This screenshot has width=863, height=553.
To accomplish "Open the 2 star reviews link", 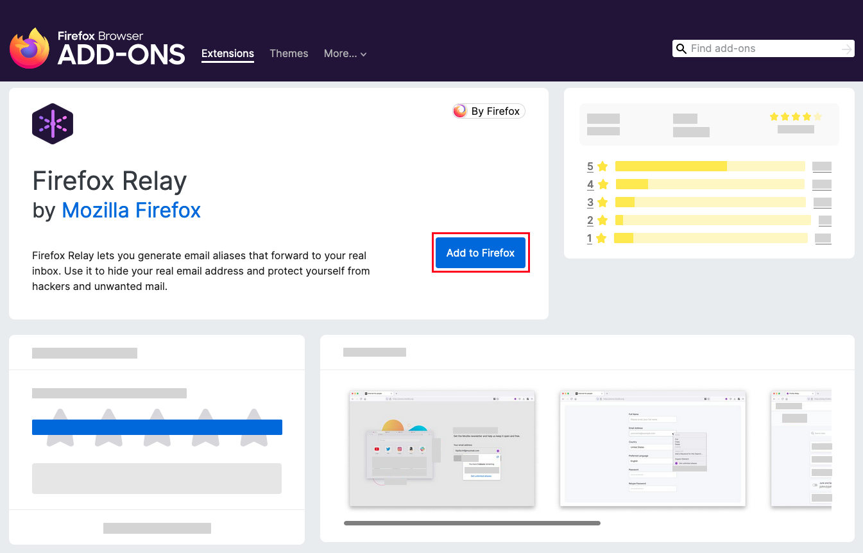I will point(590,221).
